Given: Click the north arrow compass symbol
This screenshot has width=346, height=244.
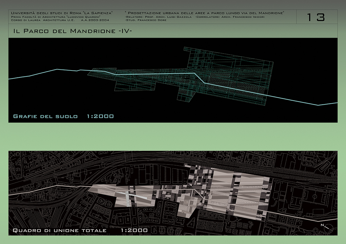Looking at the screenshot, I should point(328,228).
